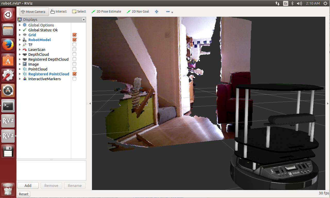The height and width of the screenshot is (198, 330).
Task: Click the InteractiveMarkers icon
Action: pyautogui.click(x=24, y=79)
